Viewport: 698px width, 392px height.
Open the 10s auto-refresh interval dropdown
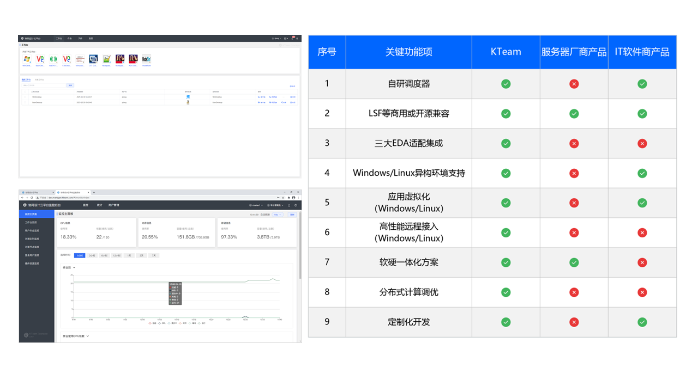point(278,215)
